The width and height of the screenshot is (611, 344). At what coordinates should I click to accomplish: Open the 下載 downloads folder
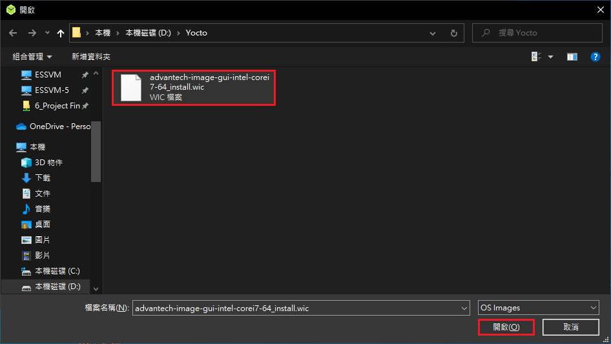tap(42, 178)
